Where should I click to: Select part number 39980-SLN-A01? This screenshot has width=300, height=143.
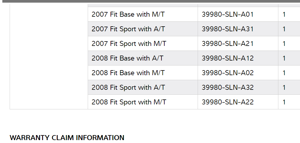tap(227, 14)
